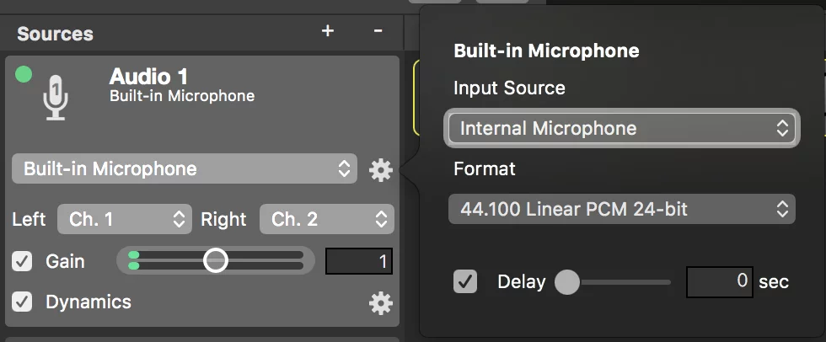Image resolution: width=826 pixels, height=342 pixels.
Task: Open the 44.100 Linear PCM 24-bit format dropdown
Action: tap(622, 209)
